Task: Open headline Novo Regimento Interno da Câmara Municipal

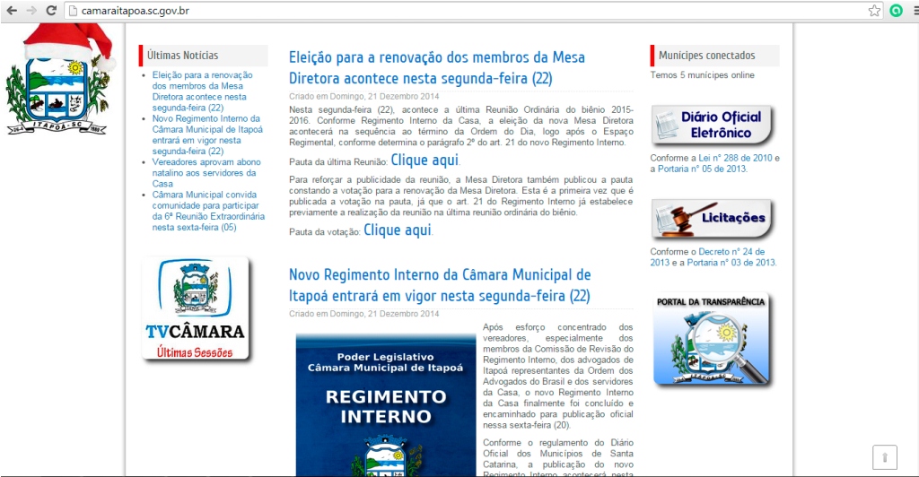Action: [x=440, y=285]
